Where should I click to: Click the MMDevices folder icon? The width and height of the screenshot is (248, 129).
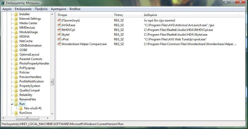[16, 28]
